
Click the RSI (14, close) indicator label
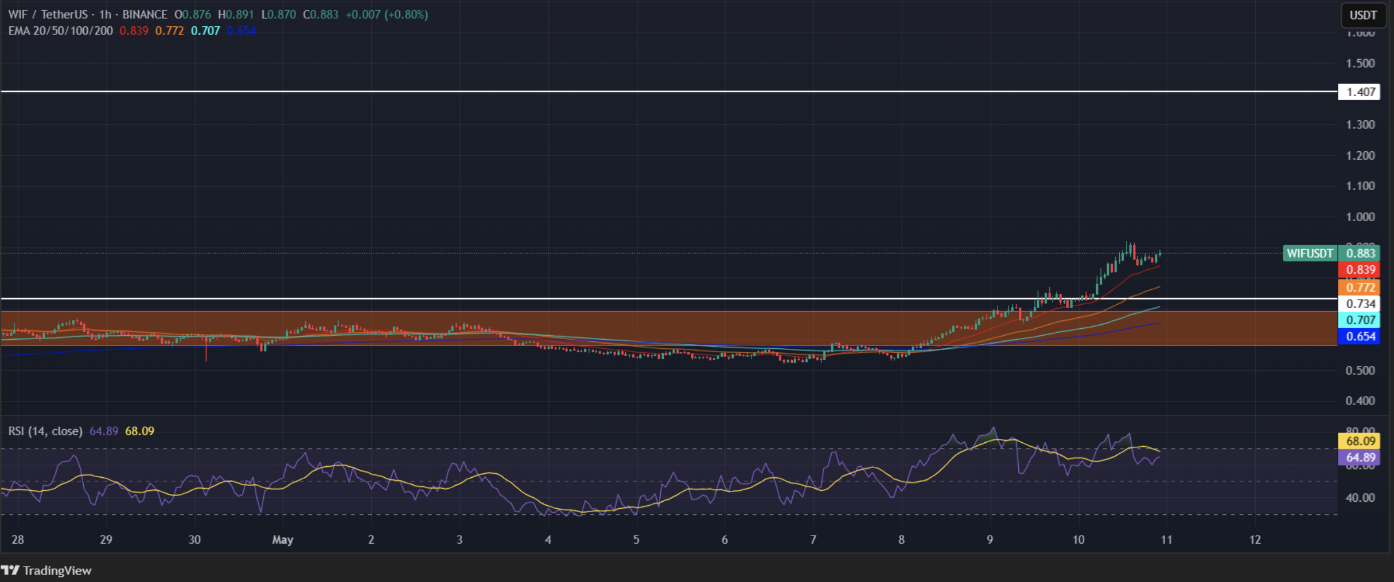coord(45,431)
